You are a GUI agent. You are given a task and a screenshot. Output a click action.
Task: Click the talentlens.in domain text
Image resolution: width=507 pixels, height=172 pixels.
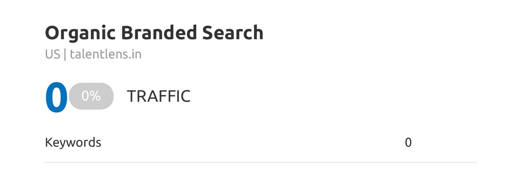point(105,54)
